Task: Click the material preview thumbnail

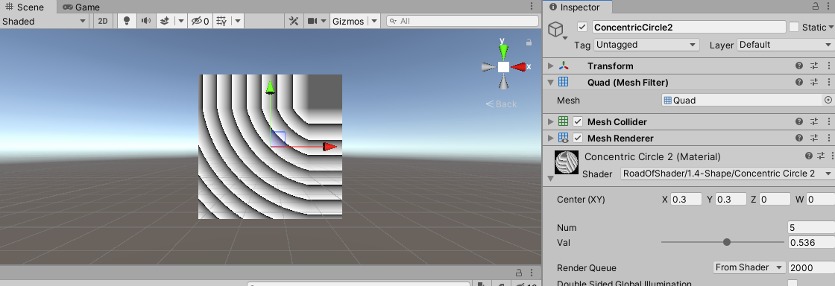Action: pyautogui.click(x=566, y=162)
